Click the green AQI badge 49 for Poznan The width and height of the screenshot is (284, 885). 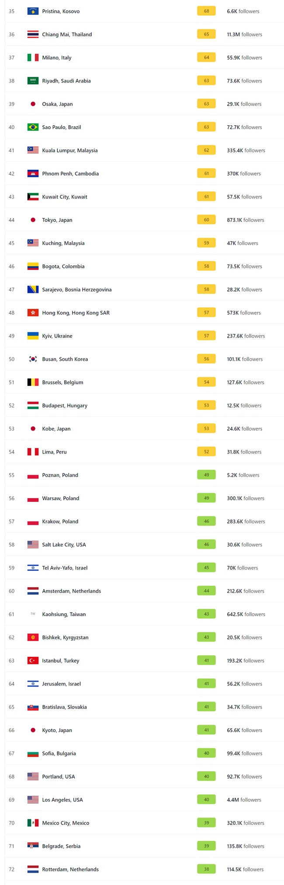[x=206, y=475]
